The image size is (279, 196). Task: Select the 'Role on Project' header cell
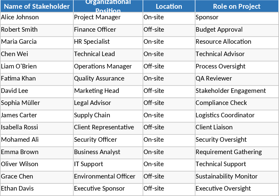[x=237, y=6]
